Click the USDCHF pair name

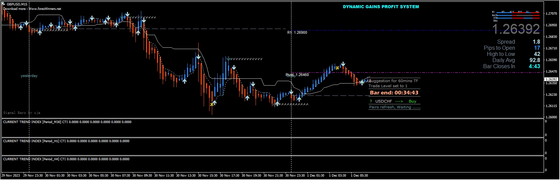[384, 101]
